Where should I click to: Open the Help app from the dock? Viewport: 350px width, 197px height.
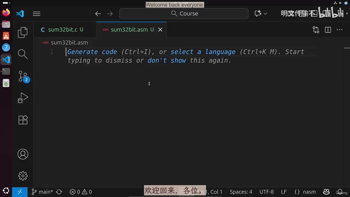pos(6,48)
